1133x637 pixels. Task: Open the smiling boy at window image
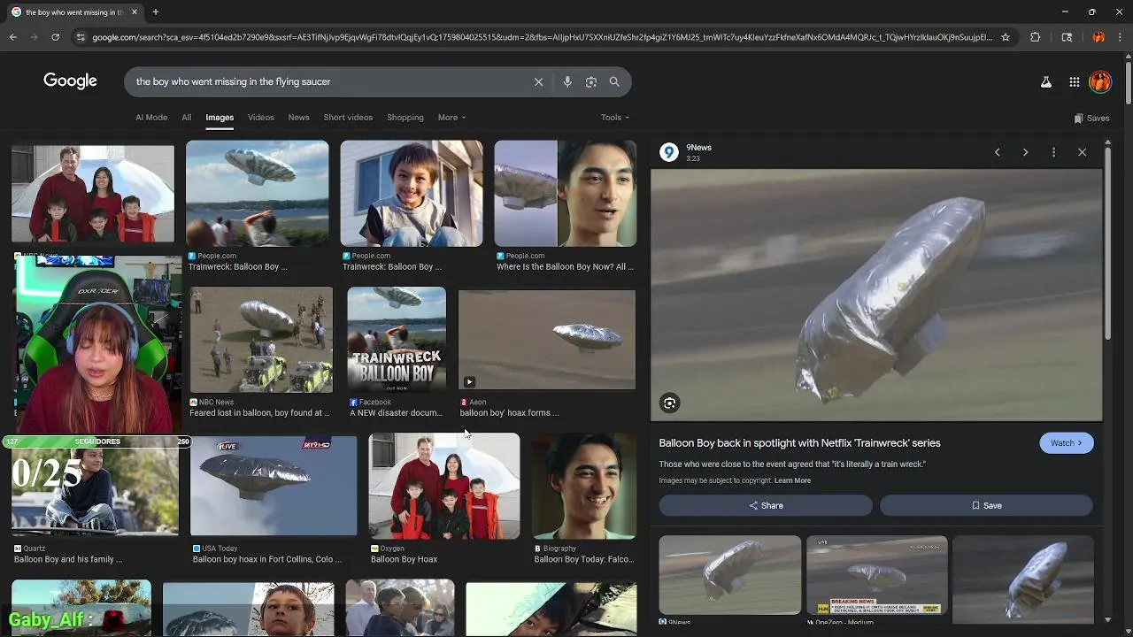[412, 194]
